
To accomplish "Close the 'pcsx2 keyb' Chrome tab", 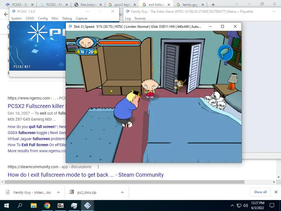I will tap(135, 5).
